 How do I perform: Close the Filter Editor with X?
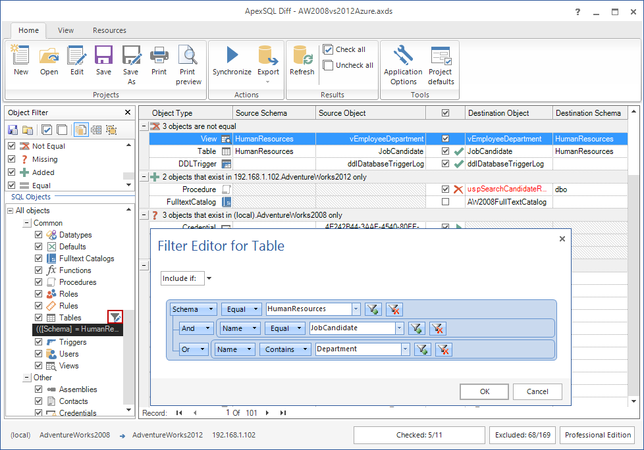(x=562, y=239)
